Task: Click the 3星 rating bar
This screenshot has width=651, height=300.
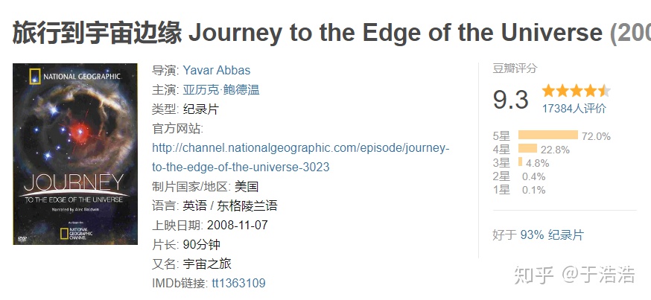Action: point(520,162)
